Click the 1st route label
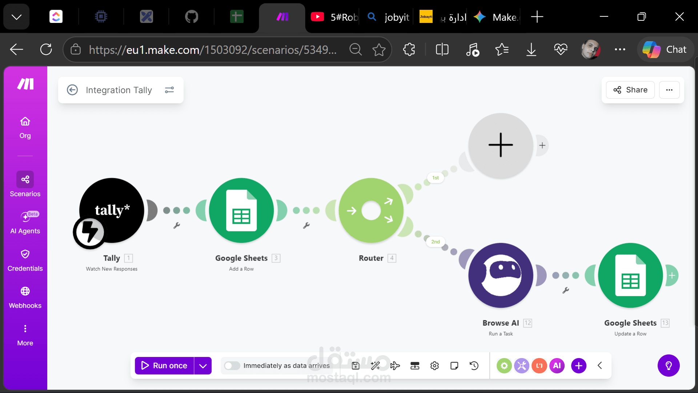Image resolution: width=698 pixels, height=393 pixels. click(x=436, y=178)
